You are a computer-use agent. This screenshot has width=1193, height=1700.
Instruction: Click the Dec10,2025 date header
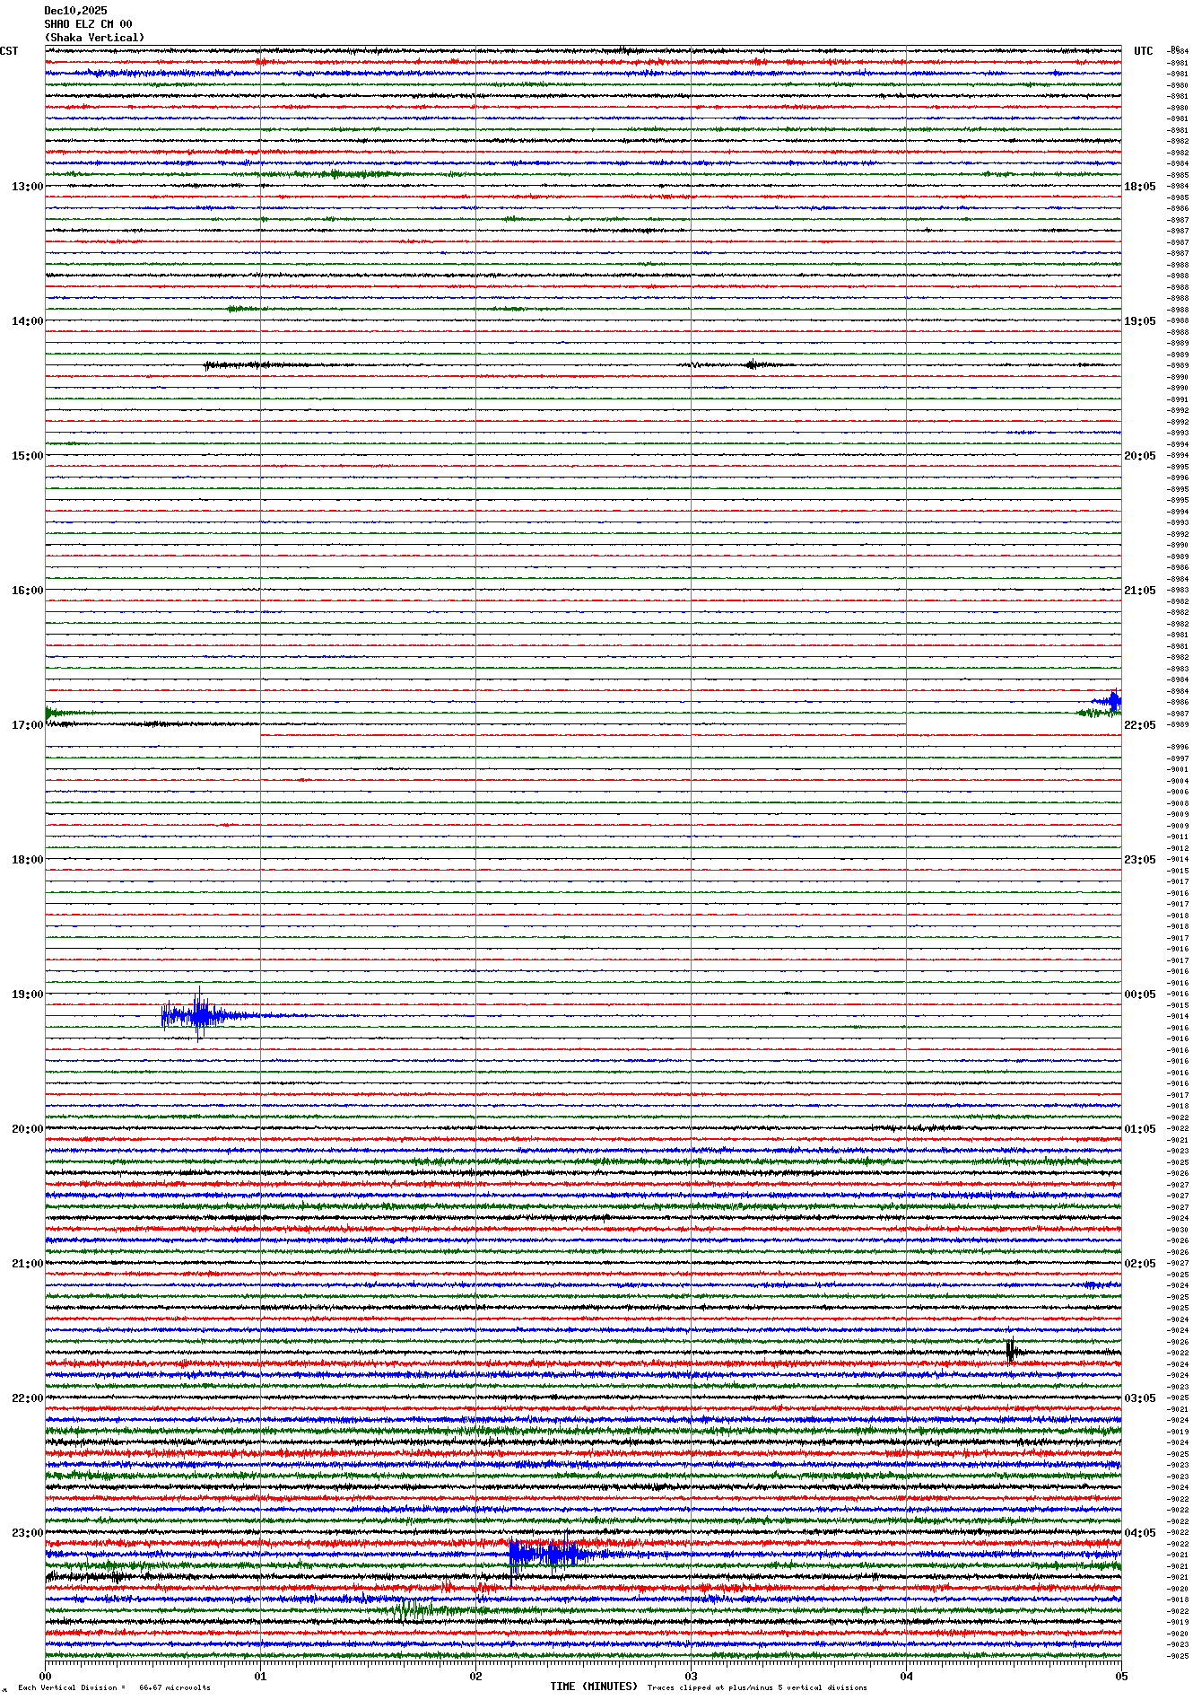click(x=75, y=11)
